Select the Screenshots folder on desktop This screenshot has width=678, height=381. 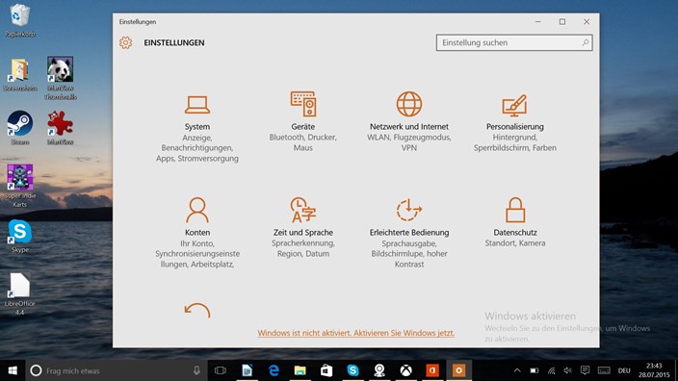(x=20, y=75)
